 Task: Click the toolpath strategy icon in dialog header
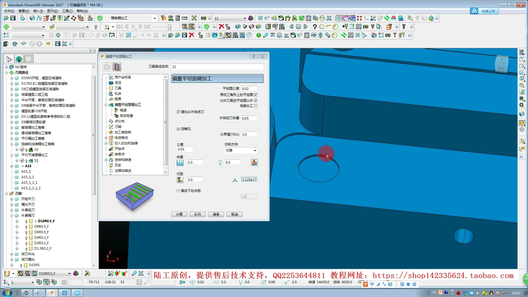(x=117, y=67)
